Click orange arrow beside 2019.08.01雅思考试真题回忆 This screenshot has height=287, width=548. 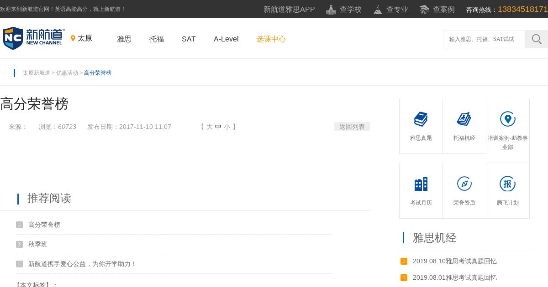click(404, 277)
